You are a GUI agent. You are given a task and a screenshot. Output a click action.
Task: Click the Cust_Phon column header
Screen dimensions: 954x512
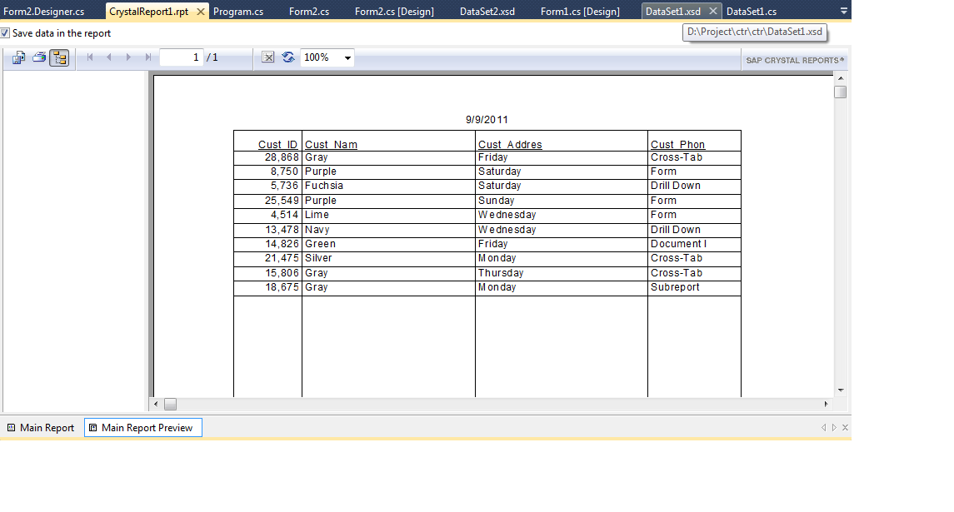tap(677, 145)
